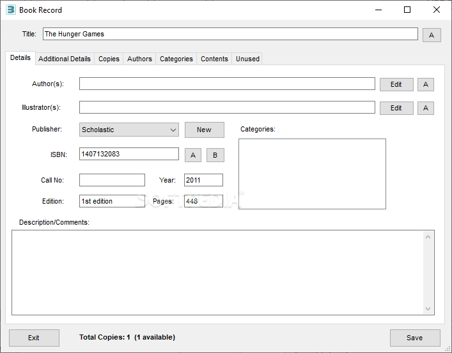Viewport: 452px width, 353px height.
Task: Click the description scrollbar down arrow
Action: coord(428,309)
